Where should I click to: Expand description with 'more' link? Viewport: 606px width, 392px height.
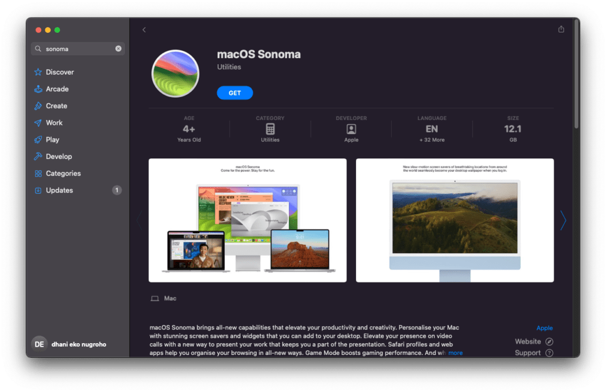(x=455, y=353)
